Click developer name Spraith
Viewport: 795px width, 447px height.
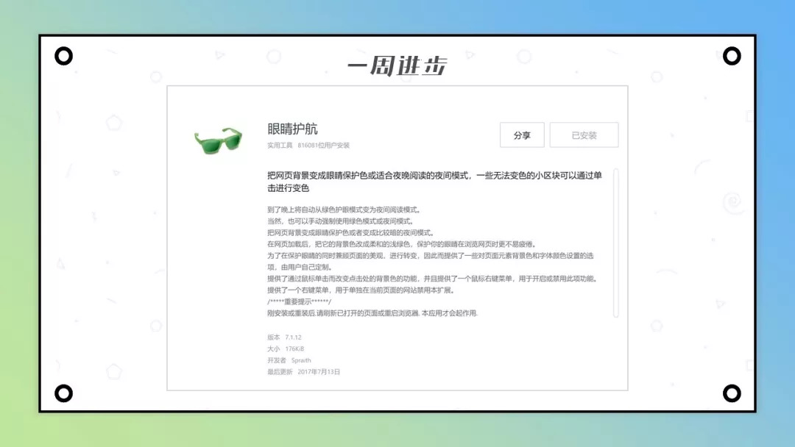tap(300, 360)
